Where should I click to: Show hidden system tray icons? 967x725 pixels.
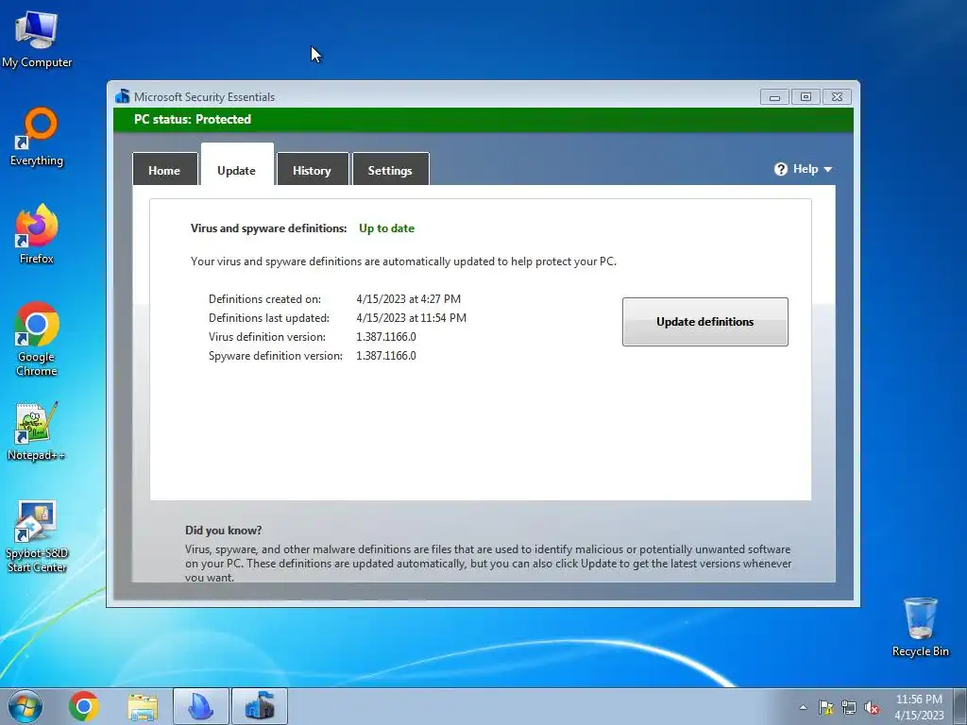(x=803, y=707)
